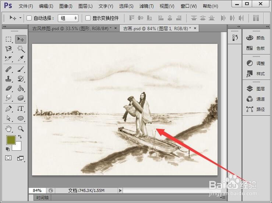Screen dimensions: 272x203
Task: Open the 窗口(W) menu
Action: 188,6
